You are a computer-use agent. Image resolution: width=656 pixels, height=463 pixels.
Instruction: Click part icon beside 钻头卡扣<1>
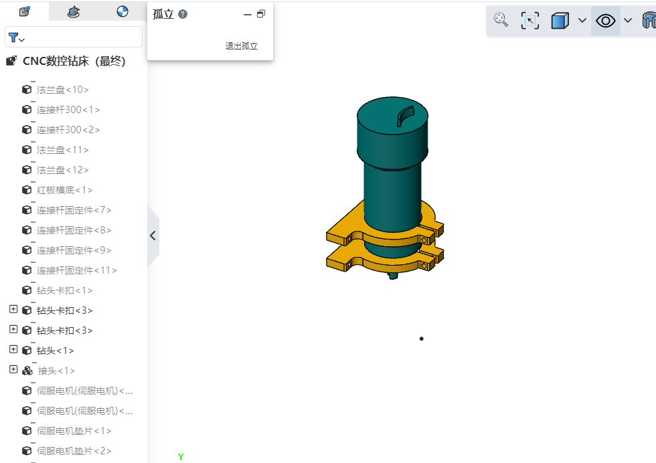(x=27, y=290)
